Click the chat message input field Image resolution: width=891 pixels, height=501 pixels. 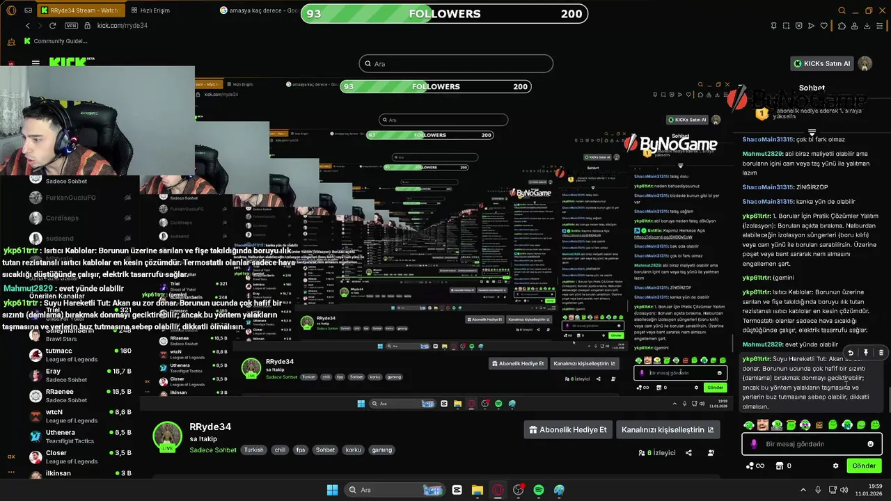pos(813,444)
